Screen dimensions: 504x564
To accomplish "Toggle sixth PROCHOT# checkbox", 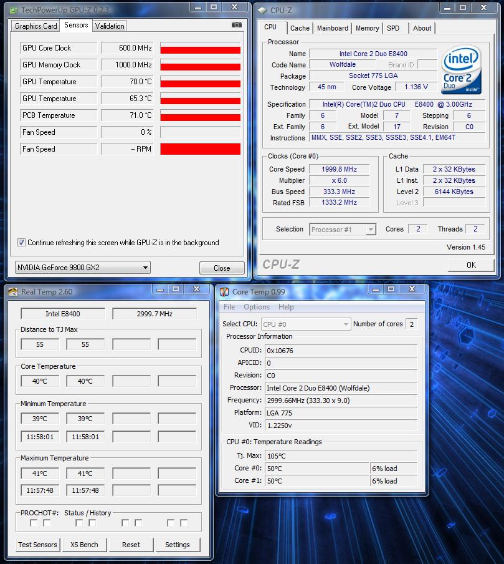I will click(x=138, y=523).
